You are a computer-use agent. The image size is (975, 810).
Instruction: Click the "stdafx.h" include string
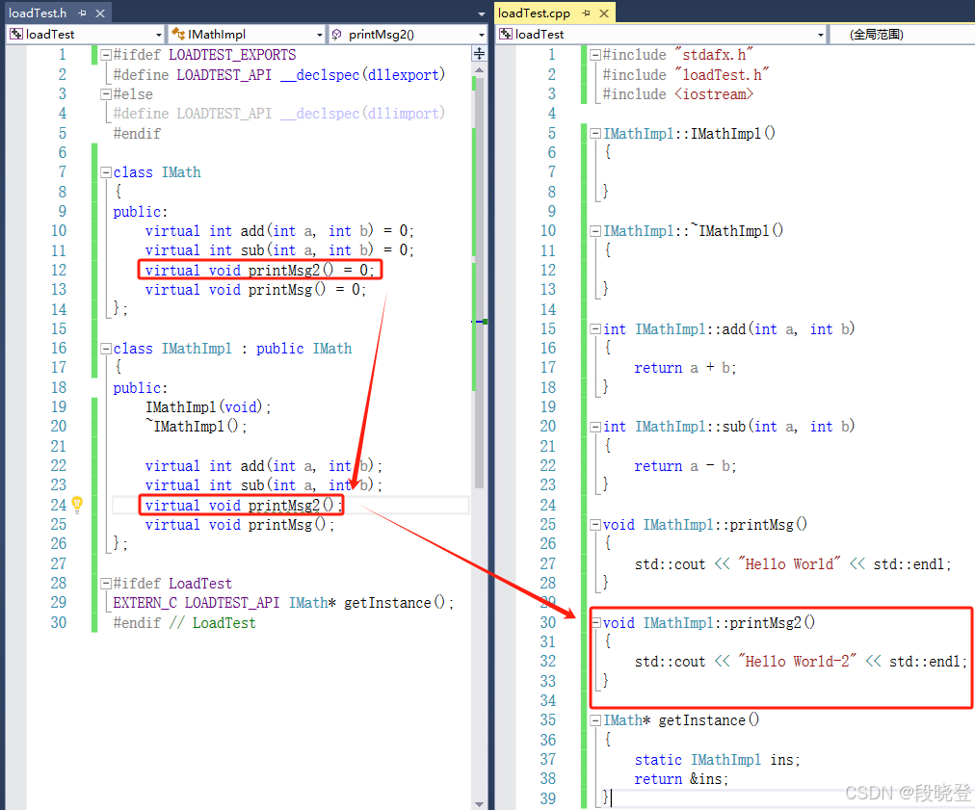[x=714, y=55]
